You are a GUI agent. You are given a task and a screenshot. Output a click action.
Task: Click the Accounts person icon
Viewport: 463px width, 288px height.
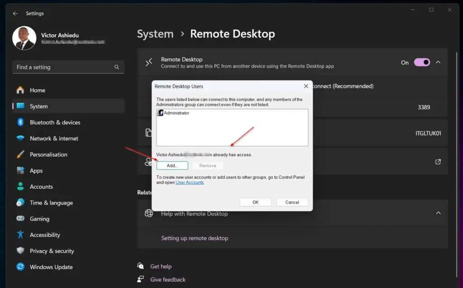coord(20,186)
